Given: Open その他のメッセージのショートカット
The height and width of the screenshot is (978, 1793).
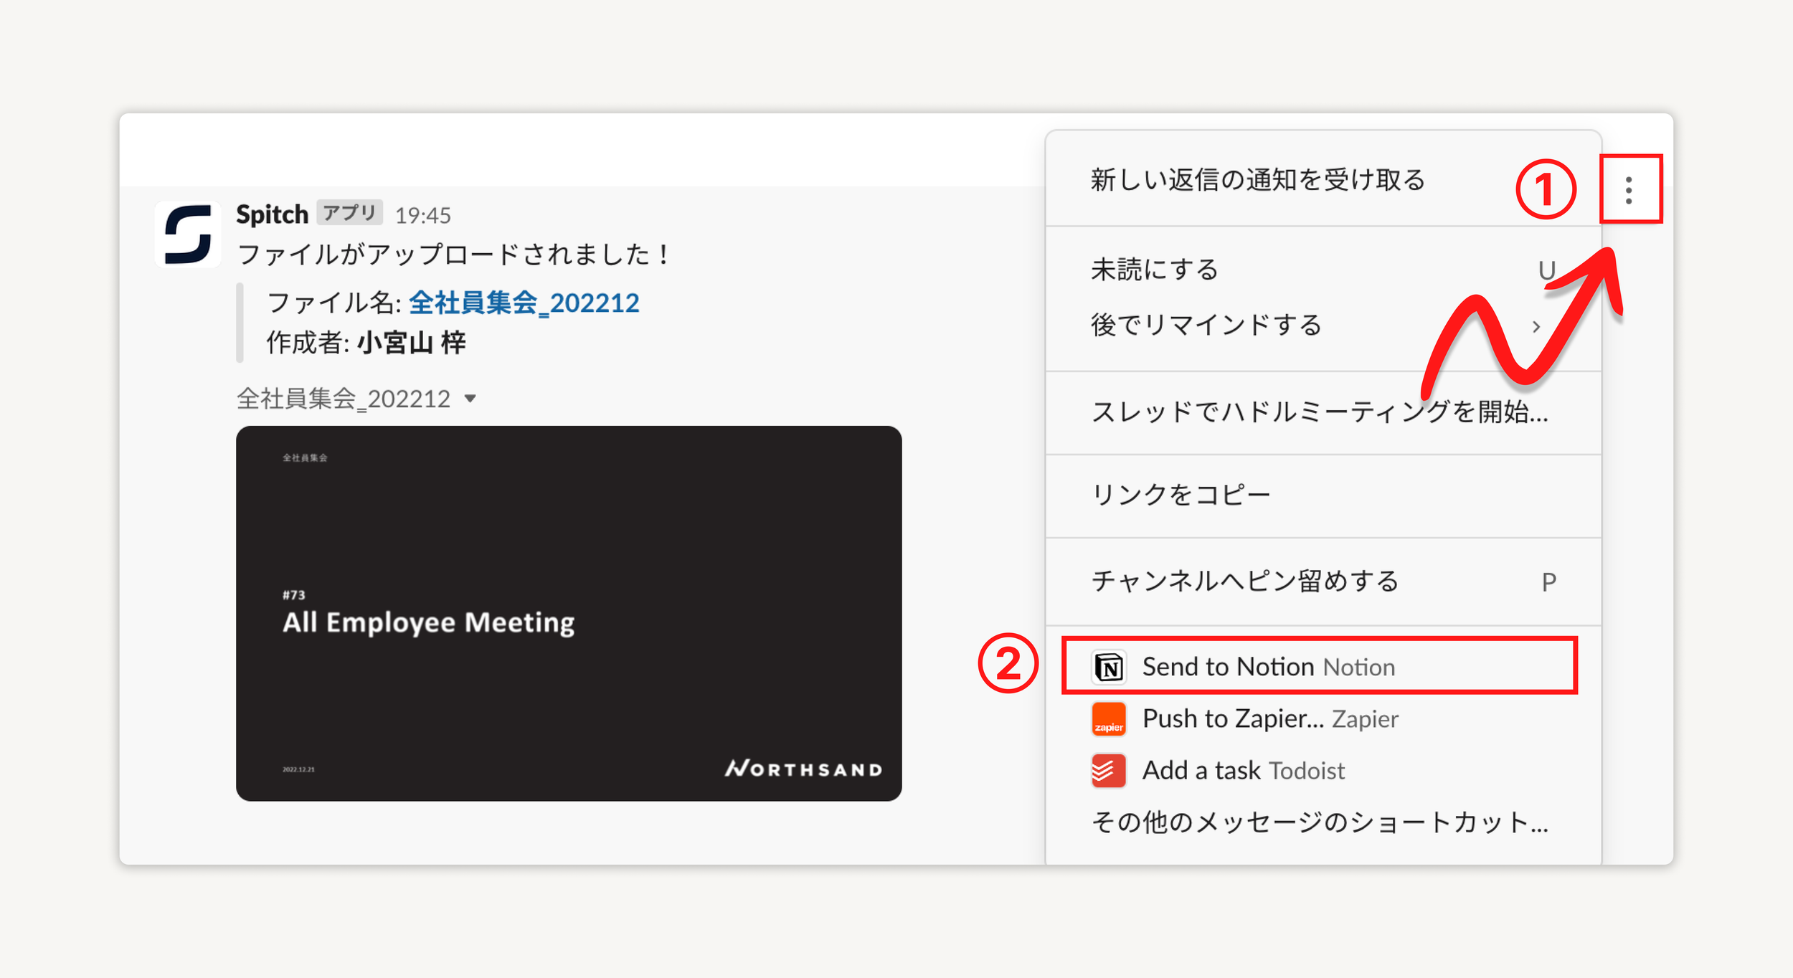Looking at the screenshot, I should (x=1320, y=823).
